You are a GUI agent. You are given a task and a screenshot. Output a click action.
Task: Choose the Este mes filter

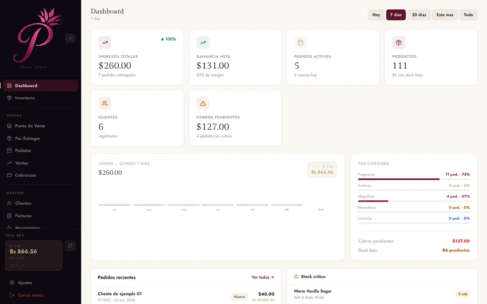click(445, 15)
